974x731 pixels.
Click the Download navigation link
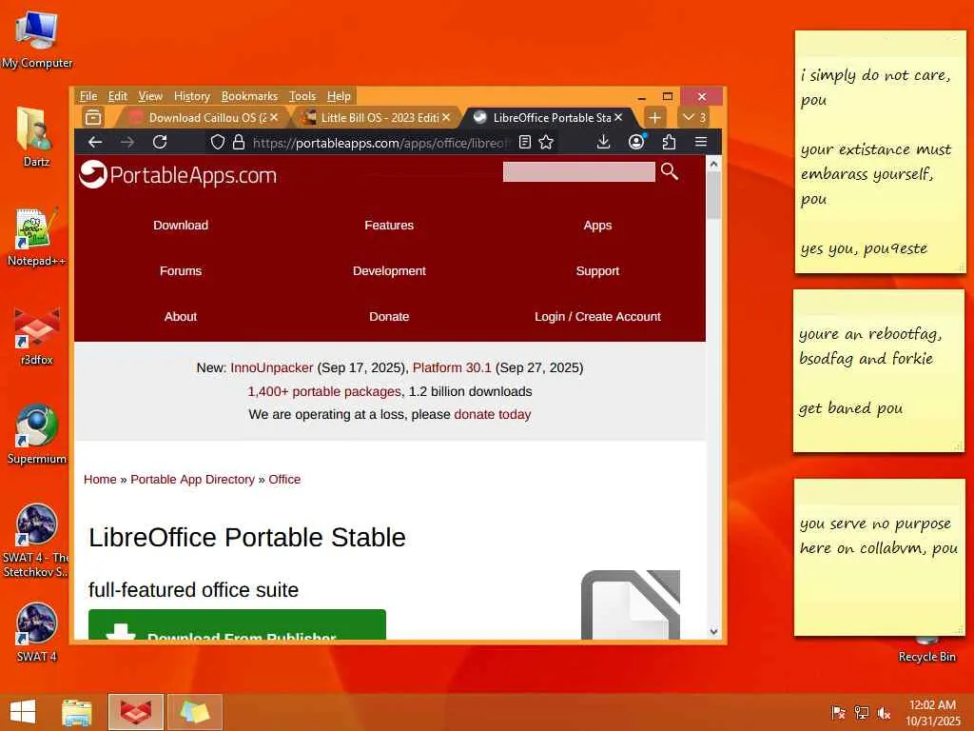pos(181,225)
